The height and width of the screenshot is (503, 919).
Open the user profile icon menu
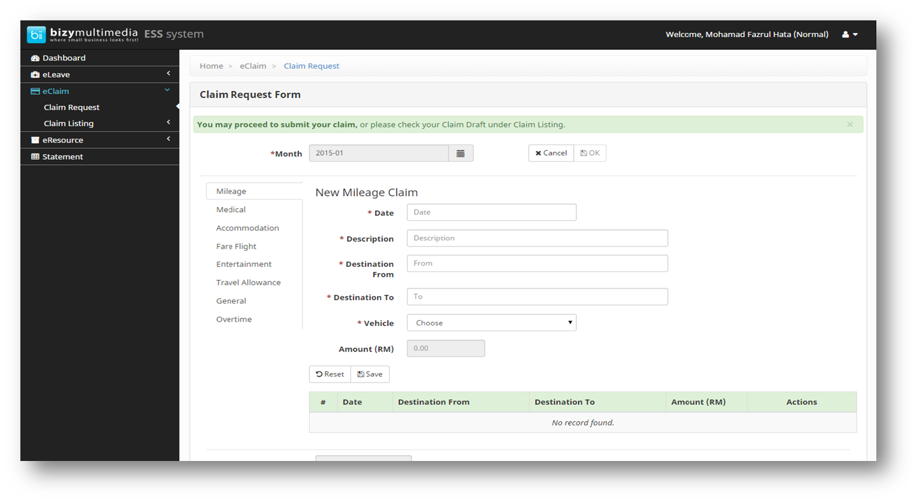pos(850,34)
